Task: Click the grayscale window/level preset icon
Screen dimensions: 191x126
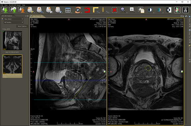Action: [x=150, y=10]
